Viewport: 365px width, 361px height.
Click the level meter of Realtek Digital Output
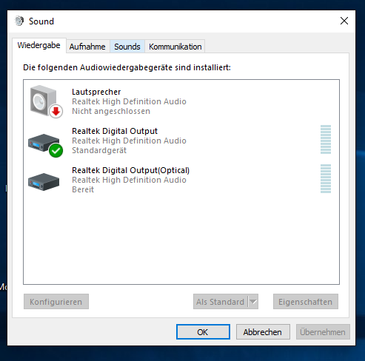coord(326,140)
